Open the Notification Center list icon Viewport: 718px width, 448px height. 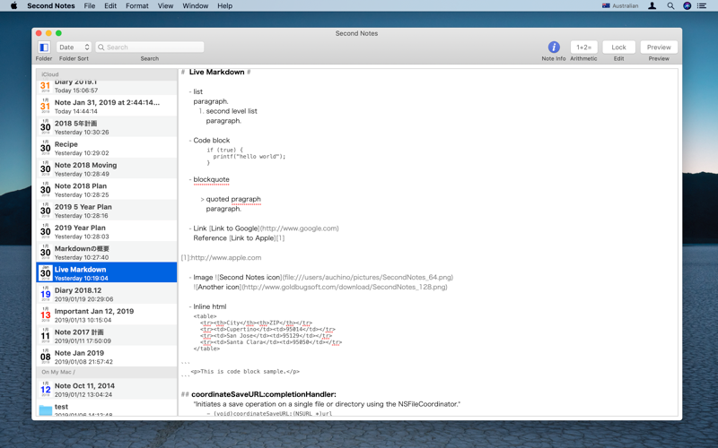702,6
